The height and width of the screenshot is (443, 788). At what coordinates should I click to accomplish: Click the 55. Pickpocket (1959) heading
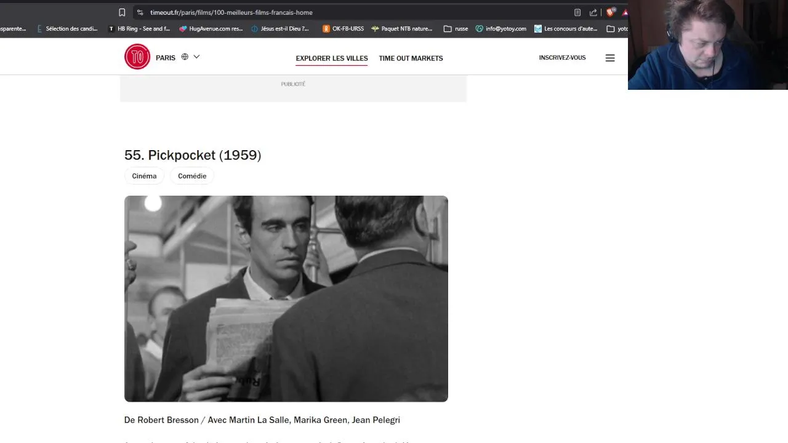coord(193,155)
